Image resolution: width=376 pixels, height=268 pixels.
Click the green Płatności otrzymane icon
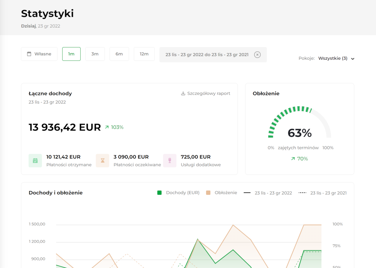click(35, 160)
